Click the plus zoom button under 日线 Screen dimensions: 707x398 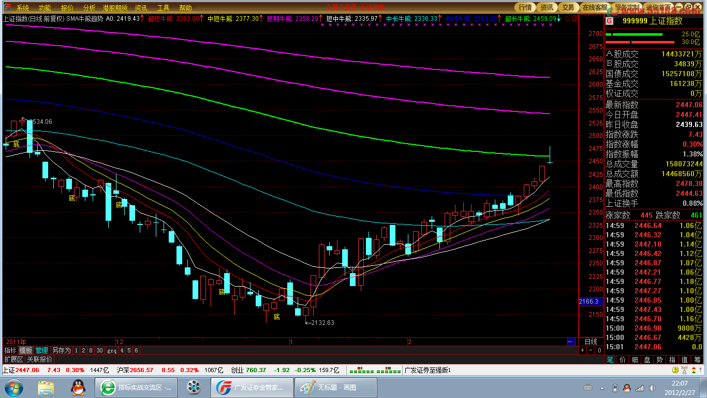click(x=583, y=350)
